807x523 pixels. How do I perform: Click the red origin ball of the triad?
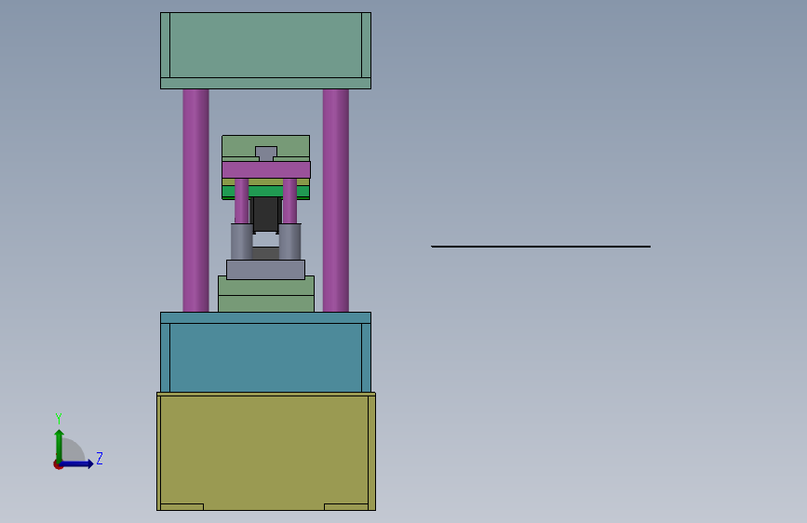tap(58, 464)
